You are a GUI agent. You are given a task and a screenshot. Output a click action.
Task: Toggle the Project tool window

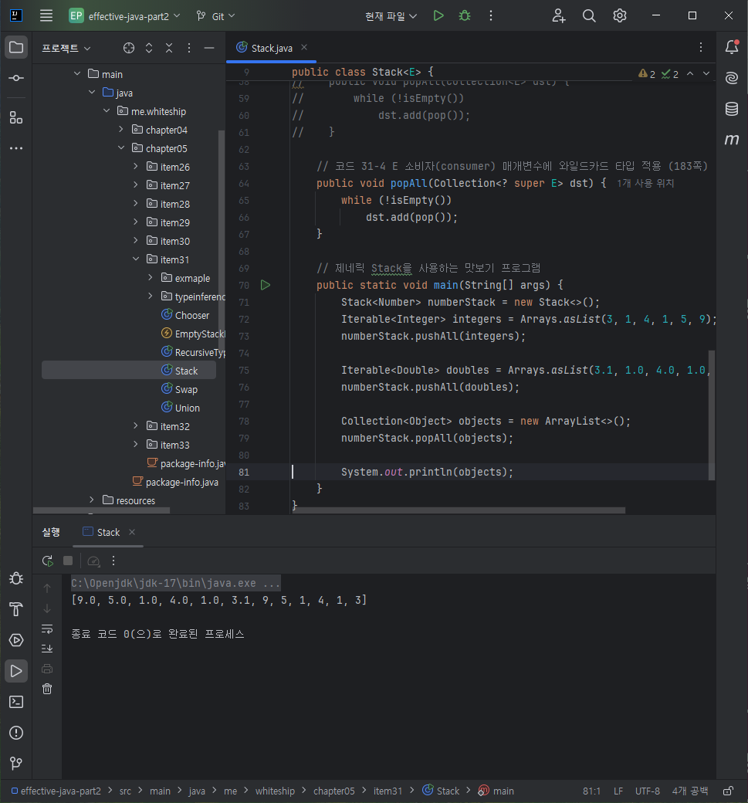click(16, 48)
